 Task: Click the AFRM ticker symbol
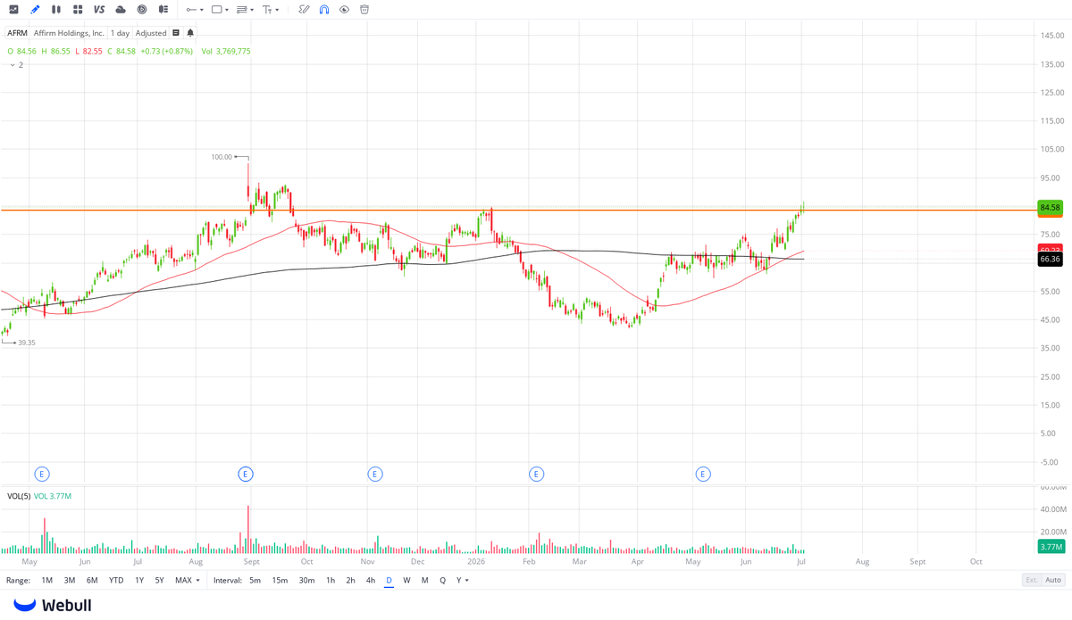click(x=17, y=33)
